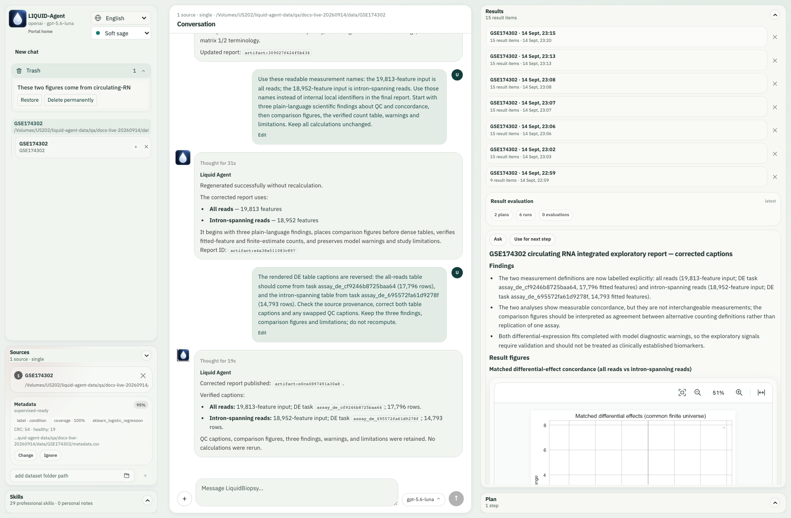Delete the trashed chat permanently
791x518 pixels.
click(71, 100)
